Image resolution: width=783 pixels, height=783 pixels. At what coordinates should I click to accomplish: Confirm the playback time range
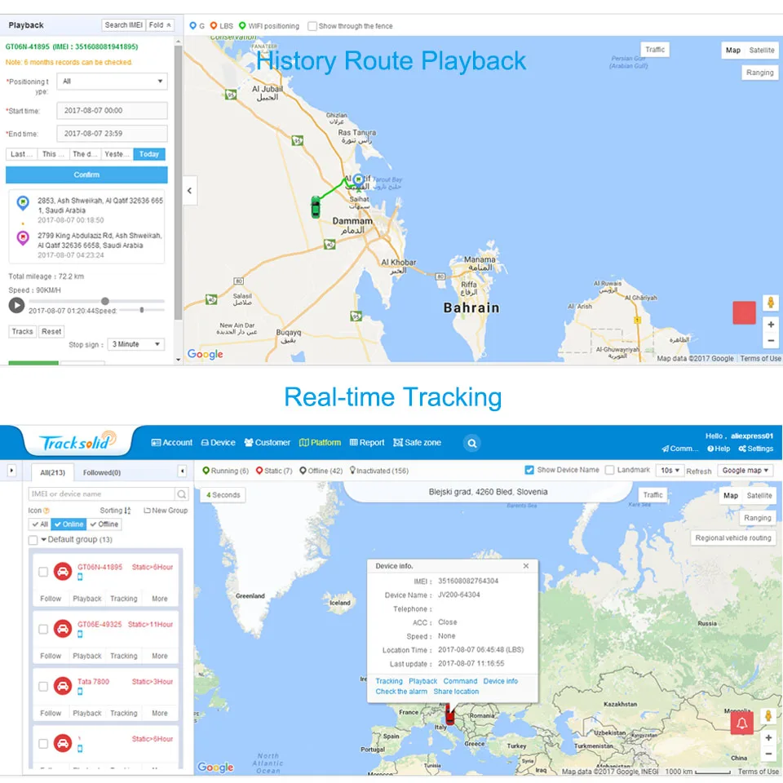[x=86, y=175]
